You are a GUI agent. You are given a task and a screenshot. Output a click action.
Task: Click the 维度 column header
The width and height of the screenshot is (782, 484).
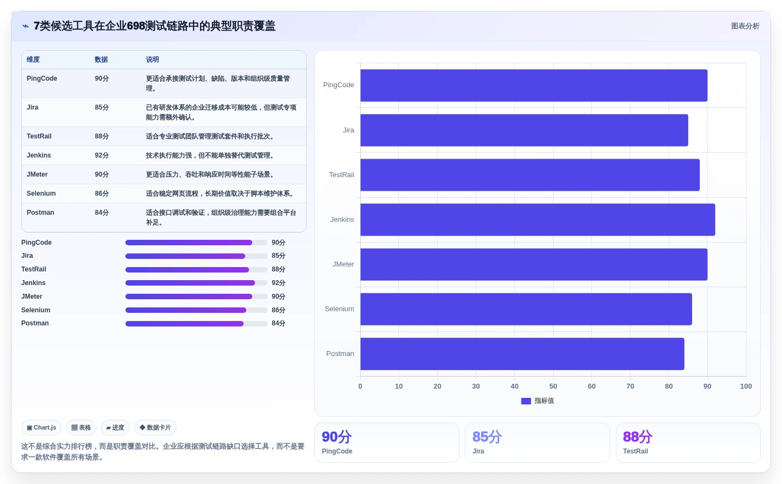pos(33,60)
